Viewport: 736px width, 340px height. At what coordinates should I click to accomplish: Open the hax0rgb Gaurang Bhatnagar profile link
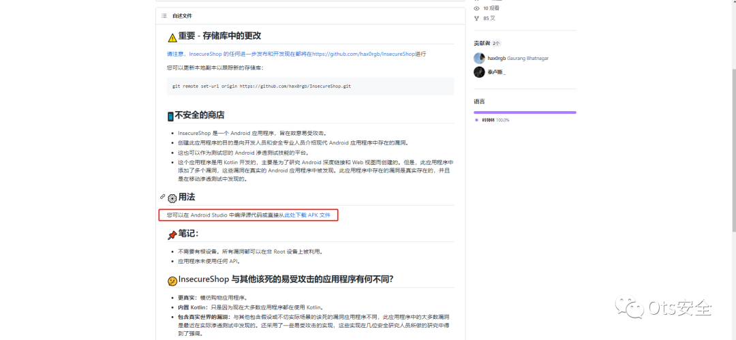518,58
